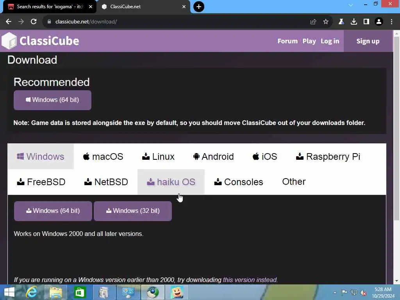Download recommended Windows (64 bit) build
The height and width of the screenshot is (300, 400).
coord(52,100)
